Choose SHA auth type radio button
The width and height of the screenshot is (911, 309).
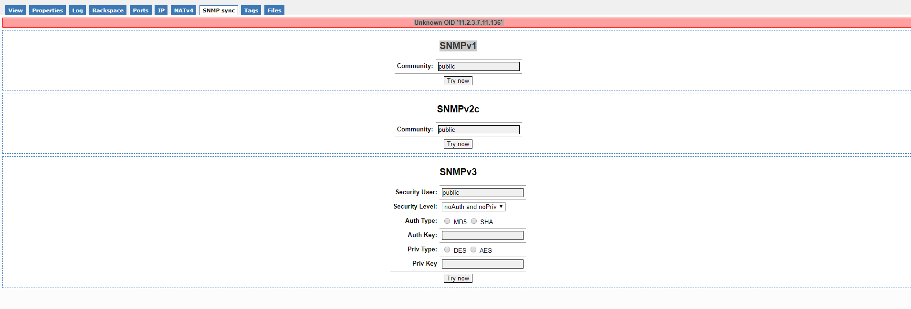[474, 221]
